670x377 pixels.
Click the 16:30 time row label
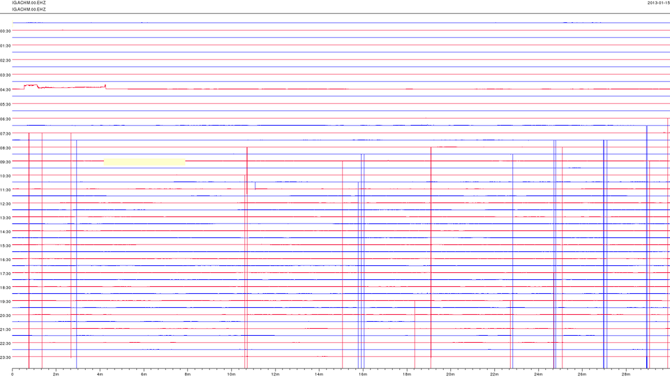tap(6, 260)
